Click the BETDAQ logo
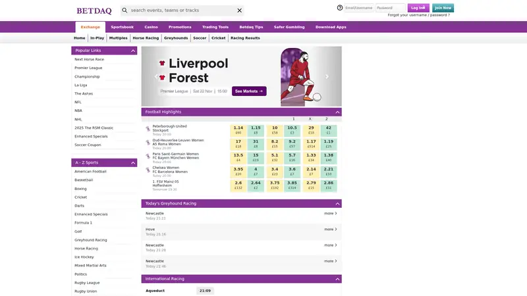The image size is (527, 296). click(x=94, y=11)
